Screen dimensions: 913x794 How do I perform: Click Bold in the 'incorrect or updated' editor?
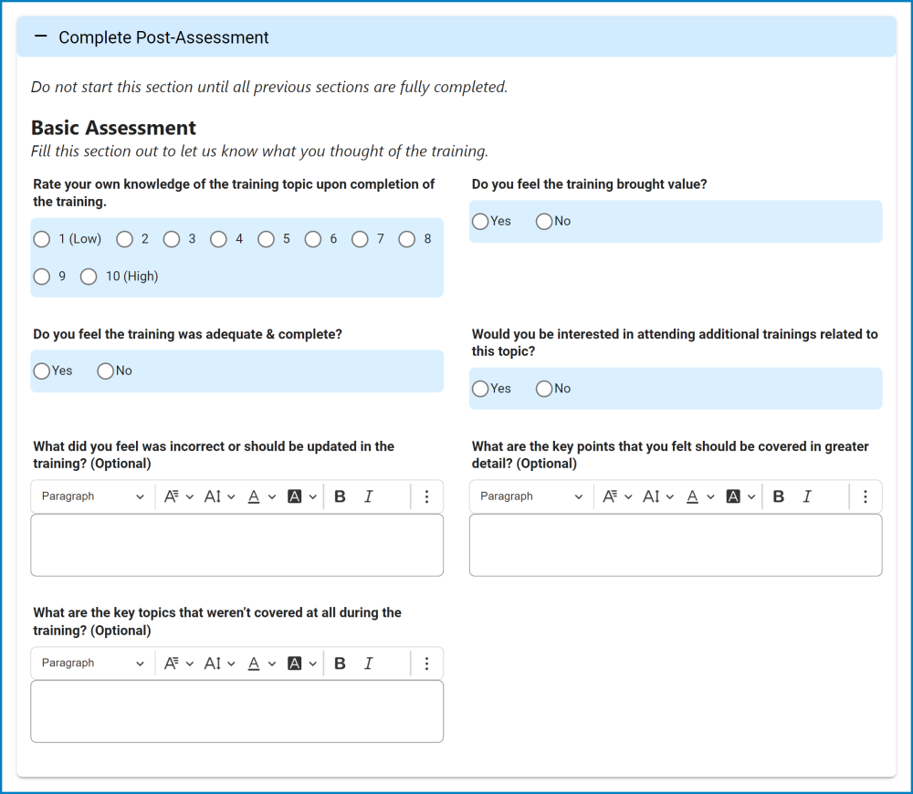(341, 496)
